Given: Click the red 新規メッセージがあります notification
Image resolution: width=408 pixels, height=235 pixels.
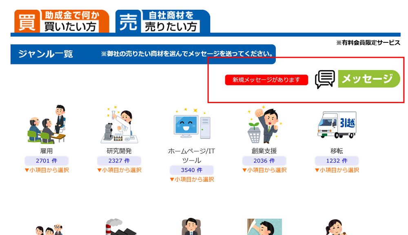Looking at the screenshot, I should click(267, 80).
